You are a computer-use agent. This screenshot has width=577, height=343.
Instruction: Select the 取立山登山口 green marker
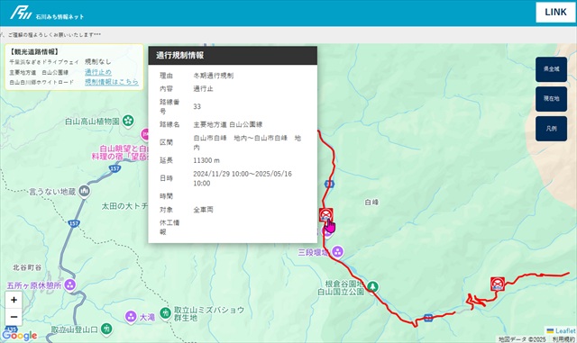coord(106,329)
